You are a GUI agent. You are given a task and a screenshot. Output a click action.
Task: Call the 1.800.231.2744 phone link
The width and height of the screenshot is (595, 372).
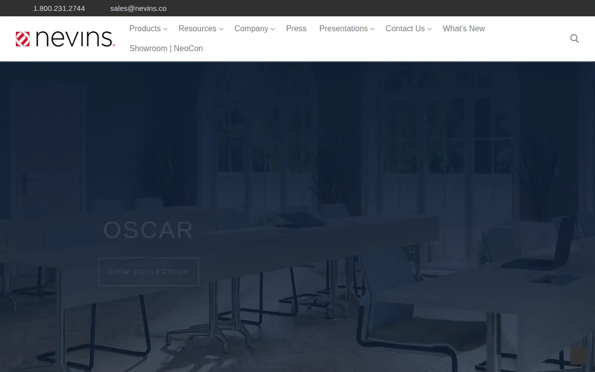coord(59,8)
